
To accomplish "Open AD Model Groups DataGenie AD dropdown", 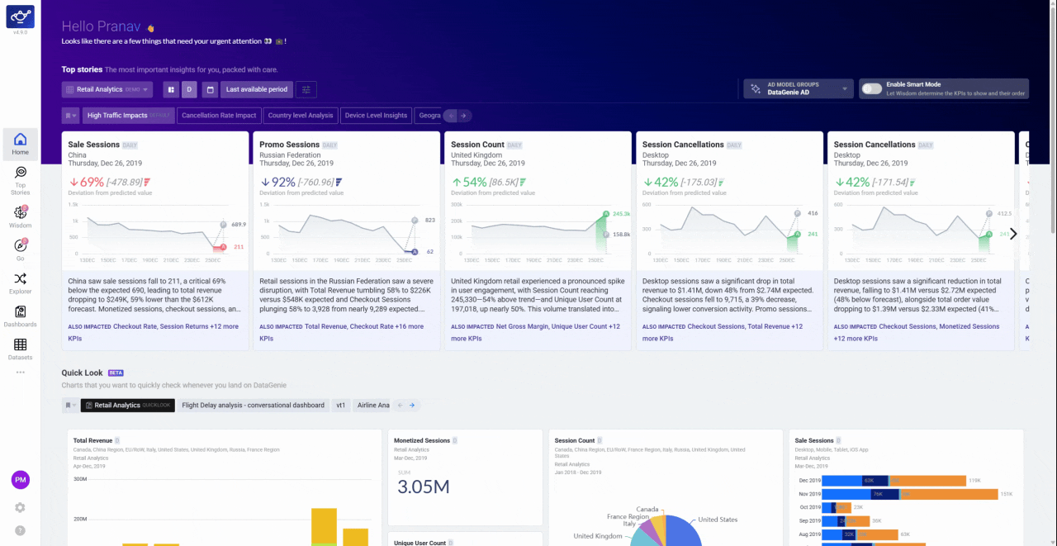I will (x=799, y=88).
